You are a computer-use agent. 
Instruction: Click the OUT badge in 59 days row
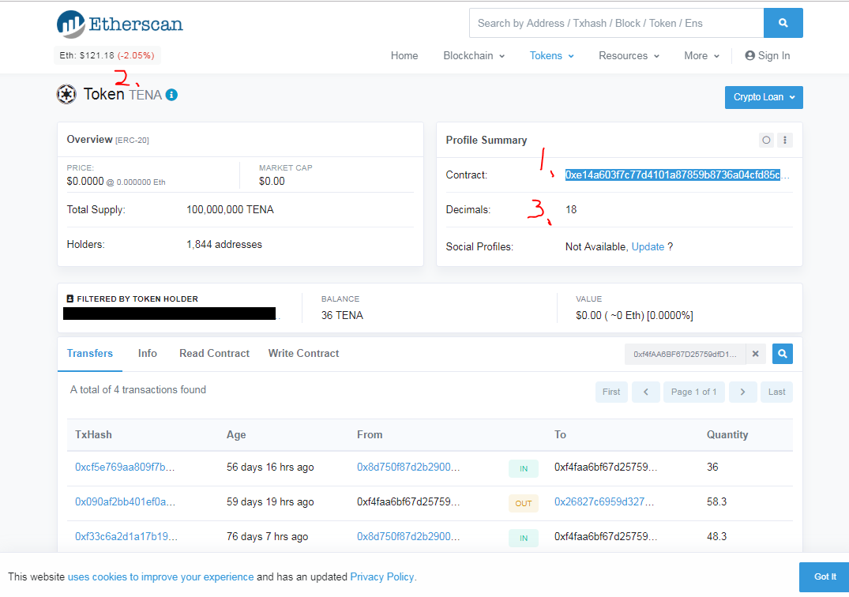524,503
